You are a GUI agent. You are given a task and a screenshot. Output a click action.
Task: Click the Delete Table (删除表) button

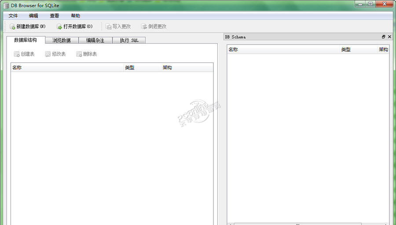tap(86, 54)
